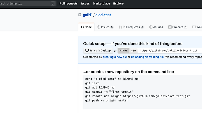Open galid1 user profile link

click(88, 15)
